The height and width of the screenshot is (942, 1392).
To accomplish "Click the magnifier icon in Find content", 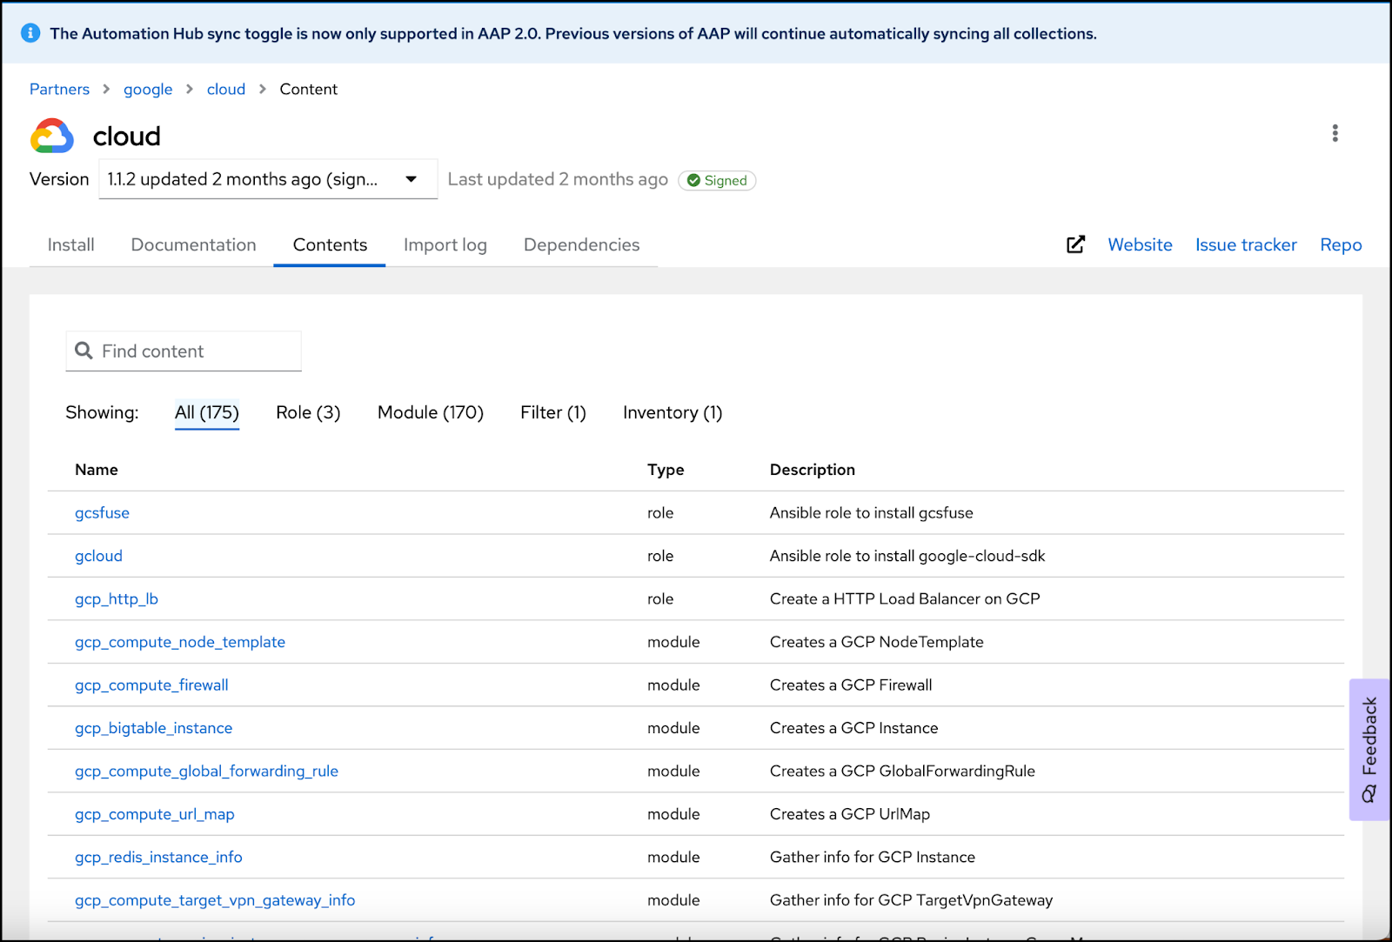I will 84,351.
